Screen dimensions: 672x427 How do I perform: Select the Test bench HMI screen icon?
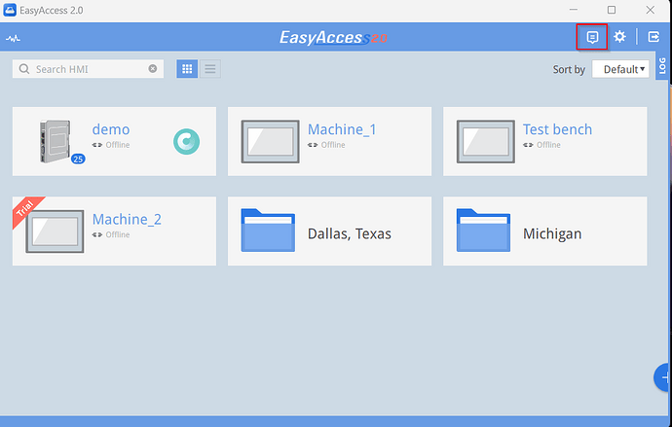click(x=486, y=142)
